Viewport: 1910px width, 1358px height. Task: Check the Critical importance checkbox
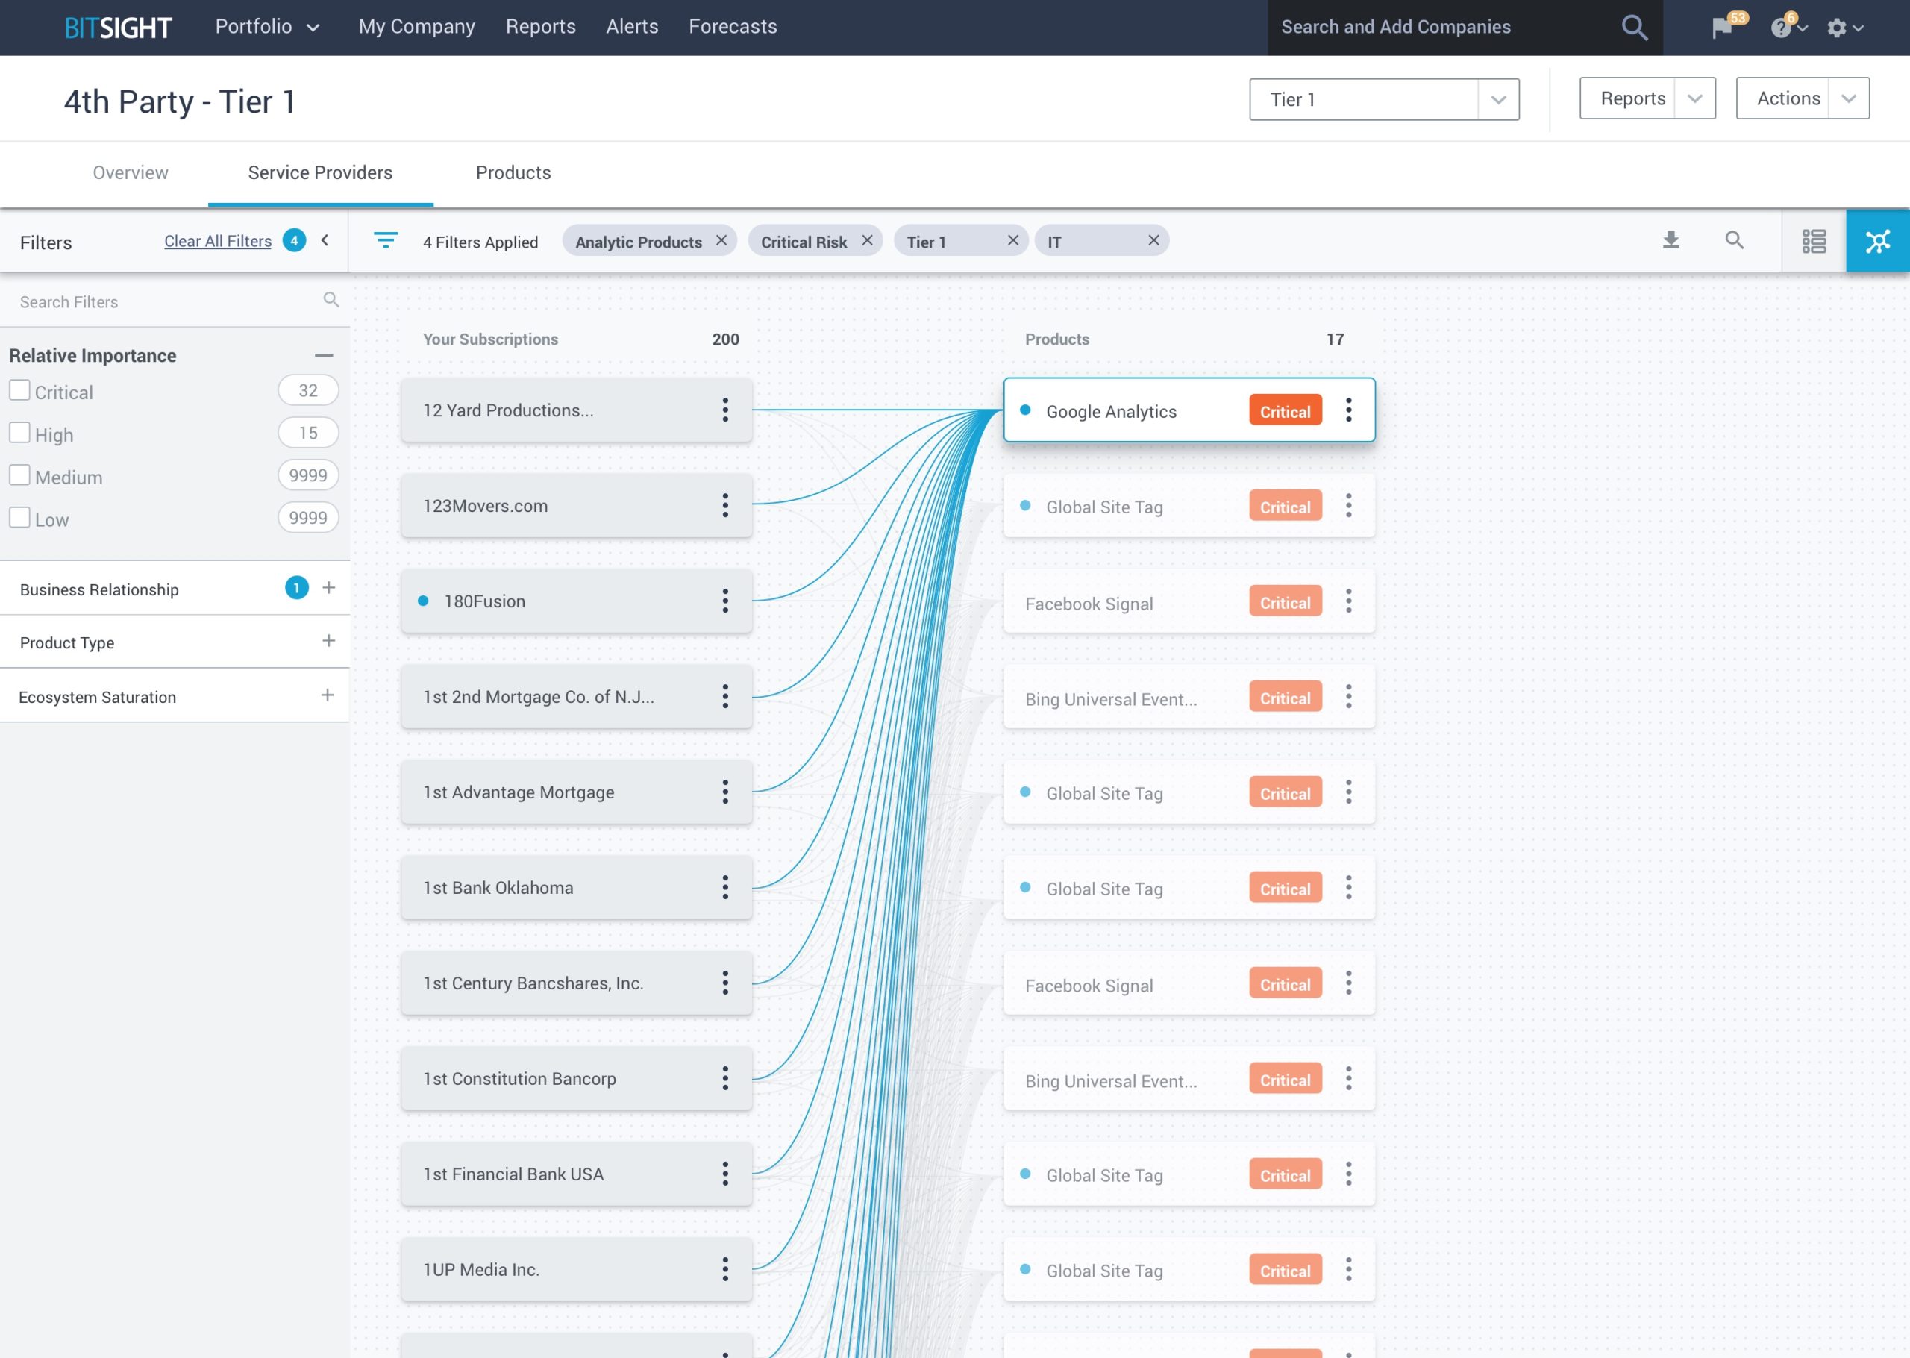(x=19, y=390)
